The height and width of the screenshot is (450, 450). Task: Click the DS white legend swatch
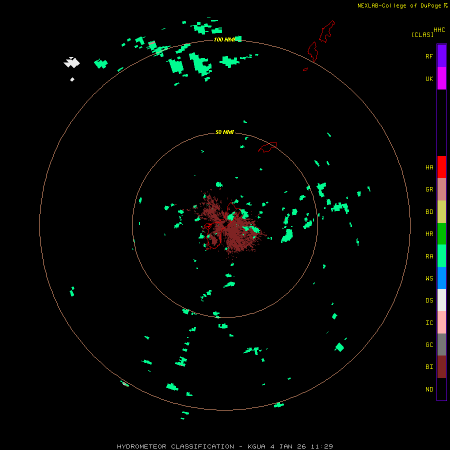point(441,300)
